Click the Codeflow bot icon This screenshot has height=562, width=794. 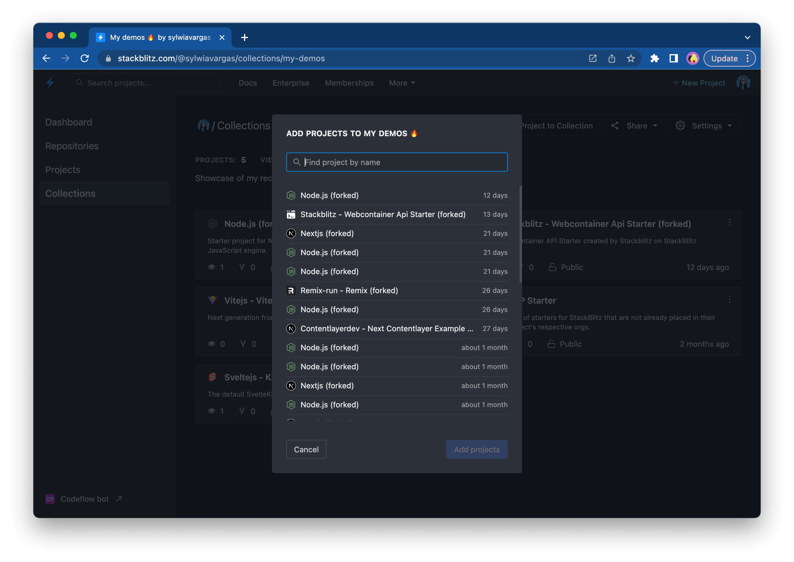click(x=50, y=499)
